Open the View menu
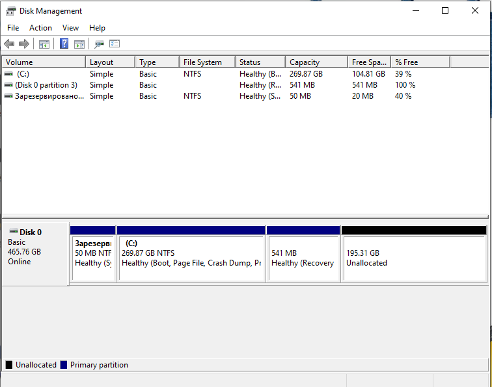Image resolution: width=492 pixels, height=387 pixels. pos(70,28)
